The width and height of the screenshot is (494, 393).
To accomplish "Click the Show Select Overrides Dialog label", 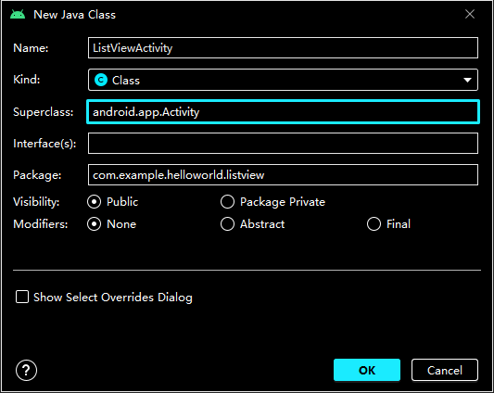I will [113, 298].
